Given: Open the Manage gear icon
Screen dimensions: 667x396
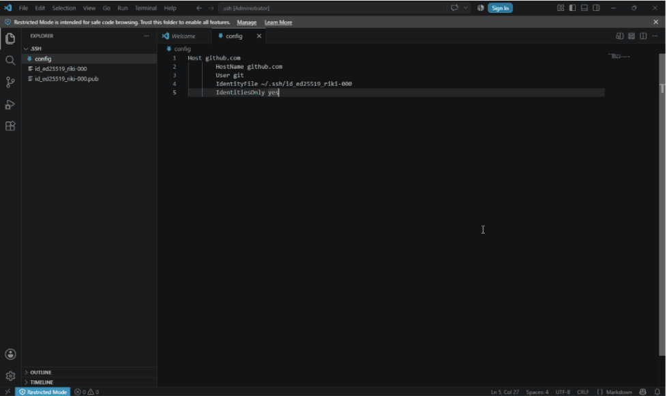Looking at the screenshot, I should coord(10,376).
